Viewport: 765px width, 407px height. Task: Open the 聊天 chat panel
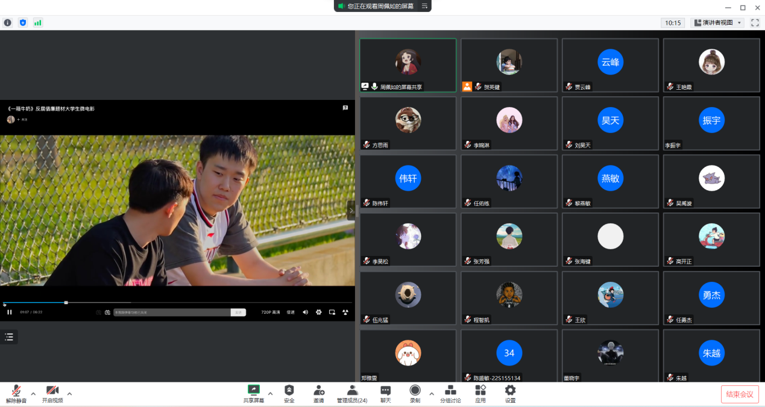pyautogui.click(x=386, y=394)
